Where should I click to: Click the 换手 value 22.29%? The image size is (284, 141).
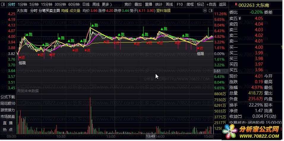click(x=256, y=105)
